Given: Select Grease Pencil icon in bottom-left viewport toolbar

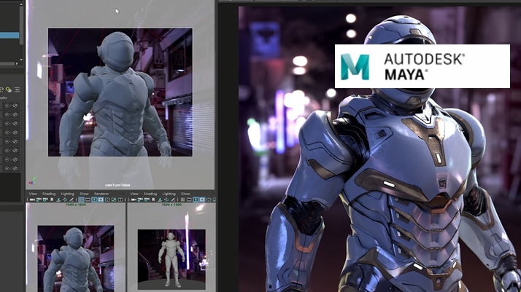Looking at the screenshot, I should coord(72,200).
